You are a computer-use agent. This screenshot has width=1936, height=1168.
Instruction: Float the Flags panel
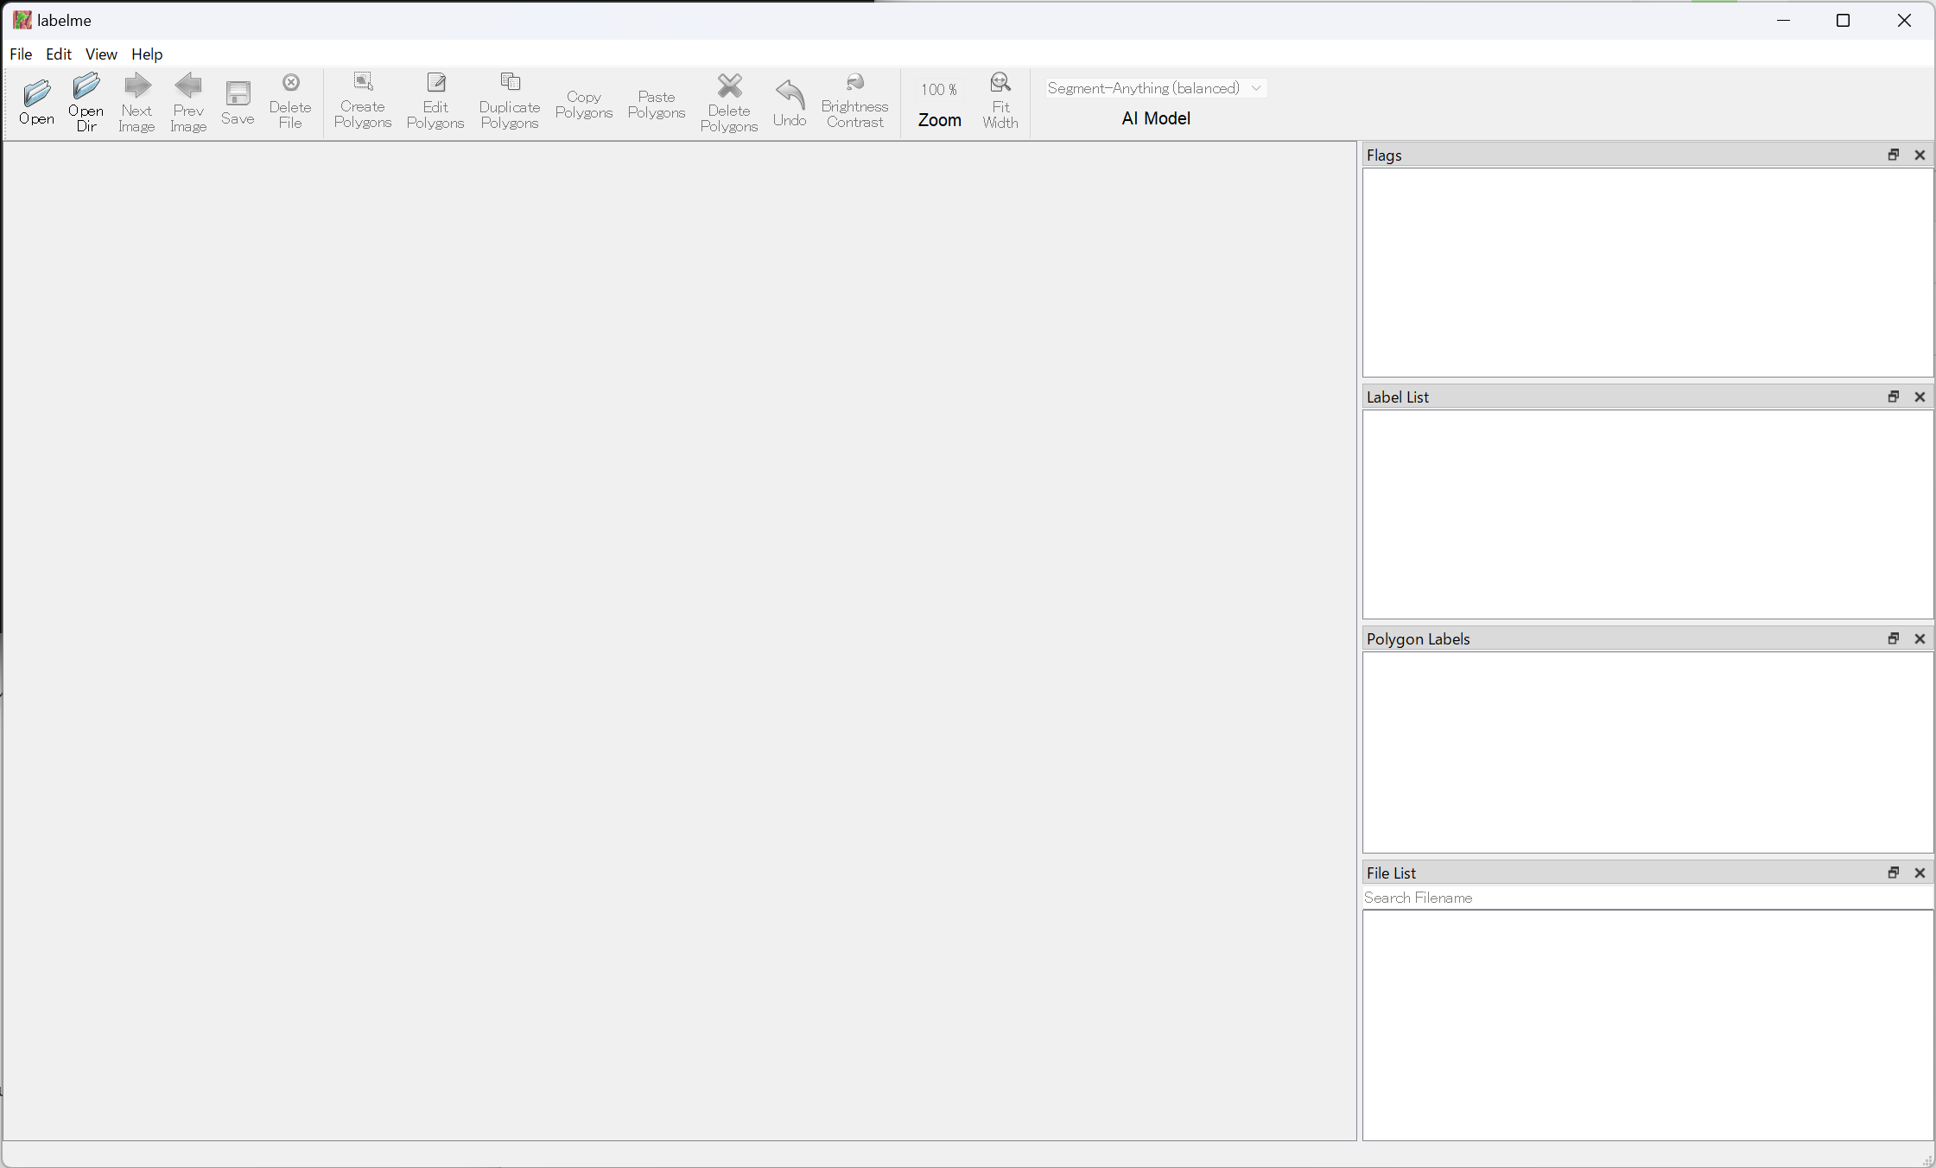1893,155
